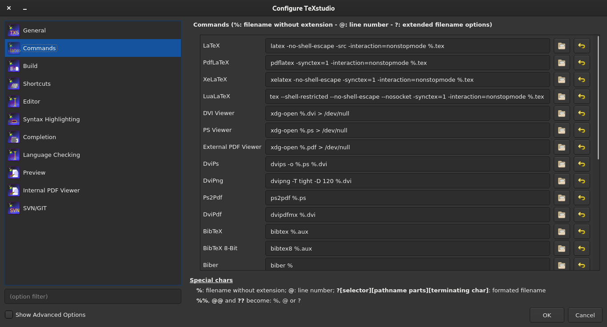Reset the DVI Viewer command to default
The image size is (607, 327).
click(582, 113)
